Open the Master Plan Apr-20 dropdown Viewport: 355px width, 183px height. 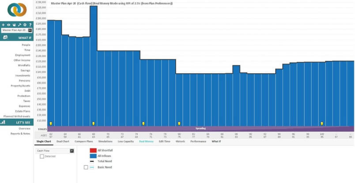point(30,30)
